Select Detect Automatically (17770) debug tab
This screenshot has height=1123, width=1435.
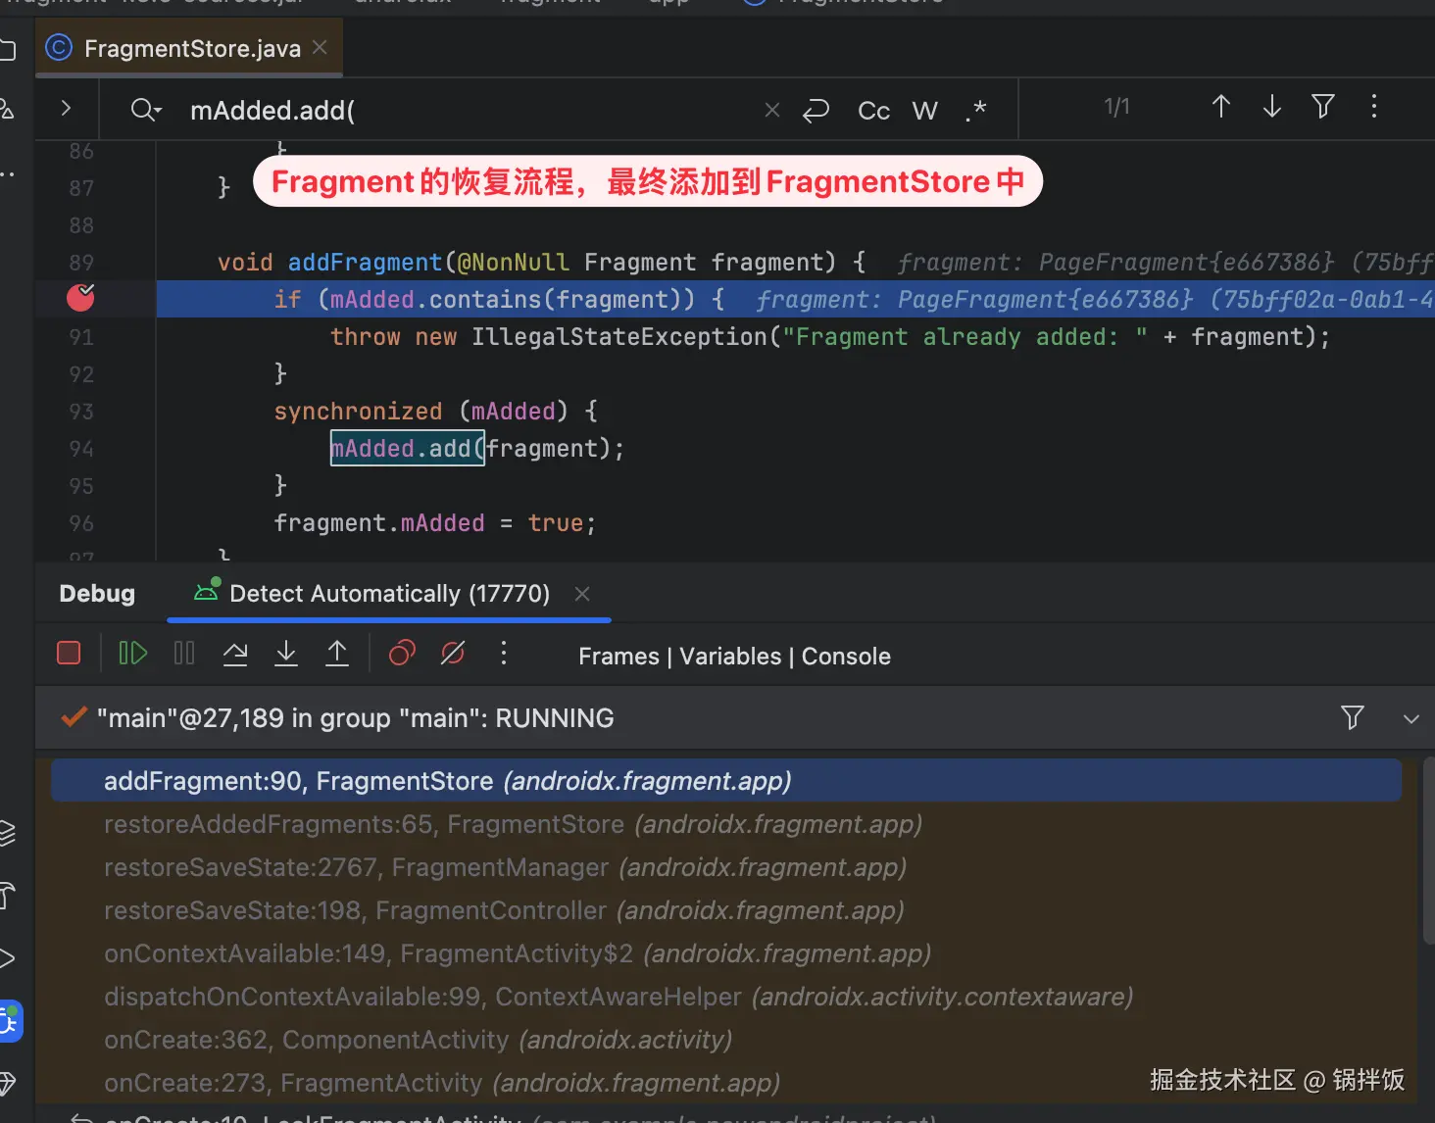(x=389, y=593)
